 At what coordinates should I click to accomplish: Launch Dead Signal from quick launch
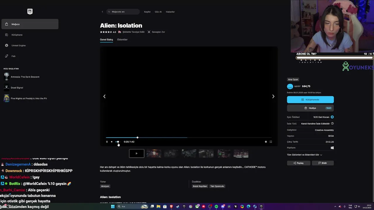tap(17, 87)
